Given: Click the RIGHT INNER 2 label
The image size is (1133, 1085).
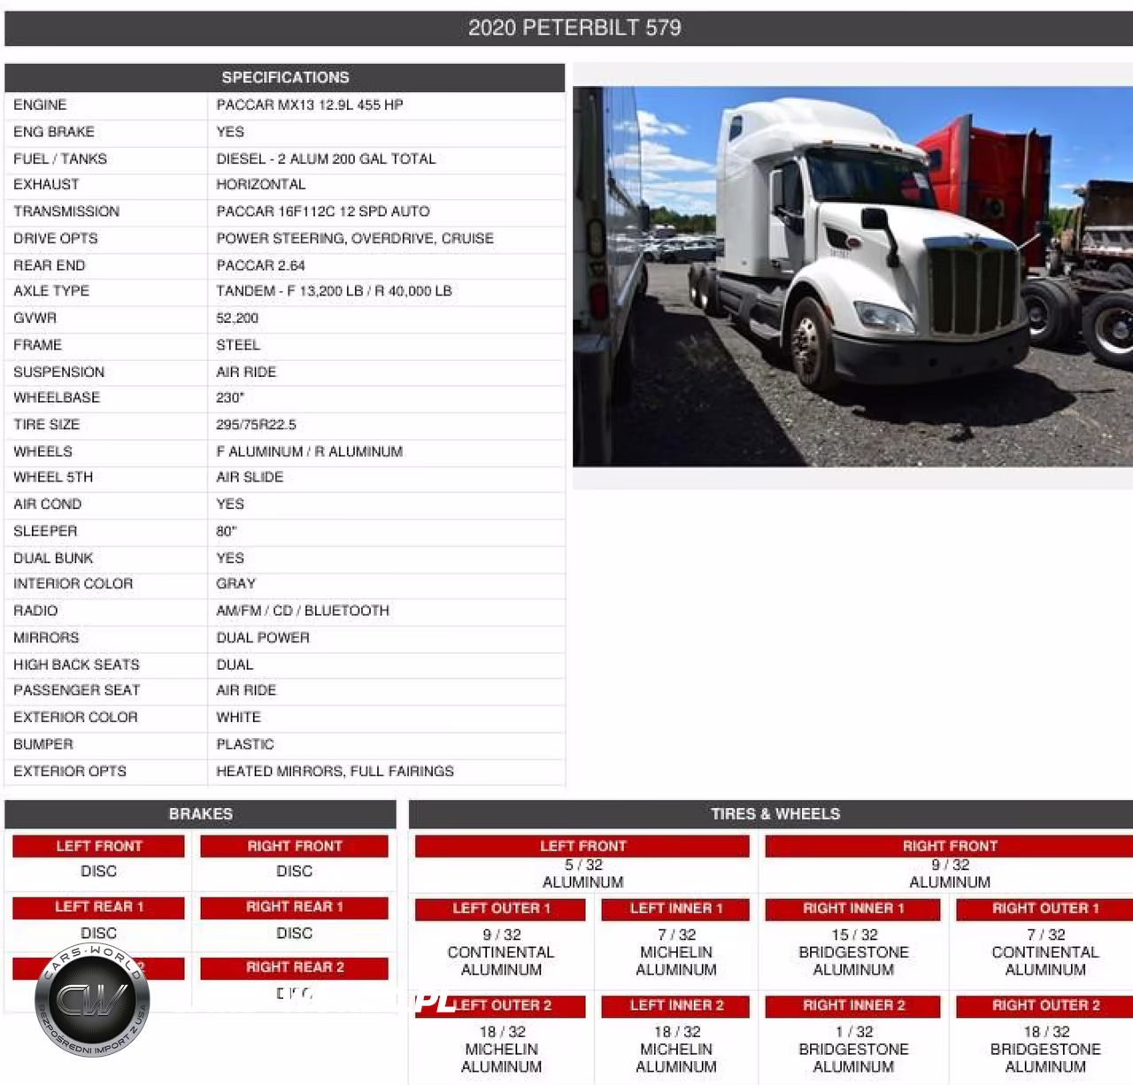Looking at the screenshot, I should (853, 1007).
